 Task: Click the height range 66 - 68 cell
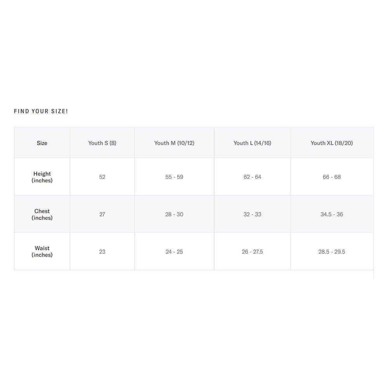(x=332, y=177)
